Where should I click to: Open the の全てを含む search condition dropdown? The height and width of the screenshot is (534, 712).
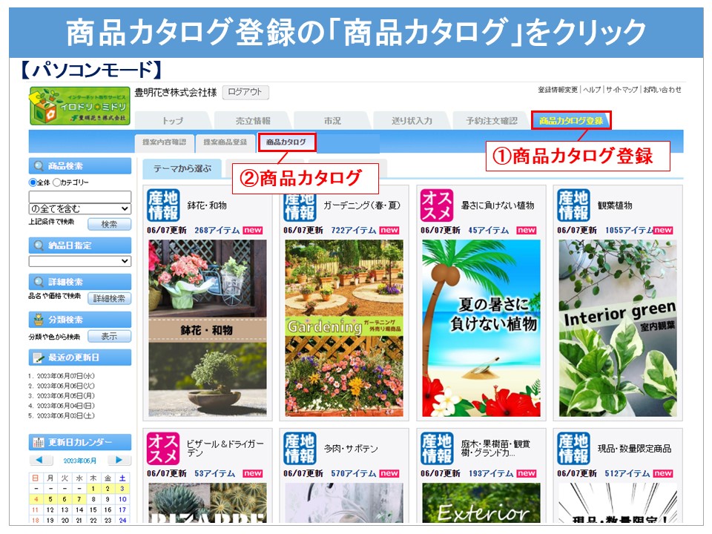(79, 209)
